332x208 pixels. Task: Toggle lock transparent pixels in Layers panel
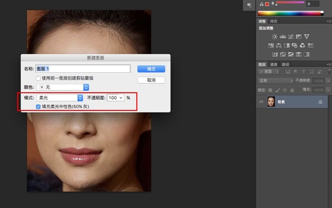(x=270, y=90)
